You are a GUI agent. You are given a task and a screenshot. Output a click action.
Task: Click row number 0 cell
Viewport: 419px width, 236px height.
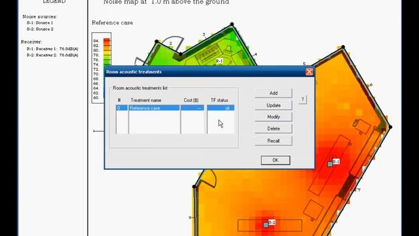click(122, 108)
